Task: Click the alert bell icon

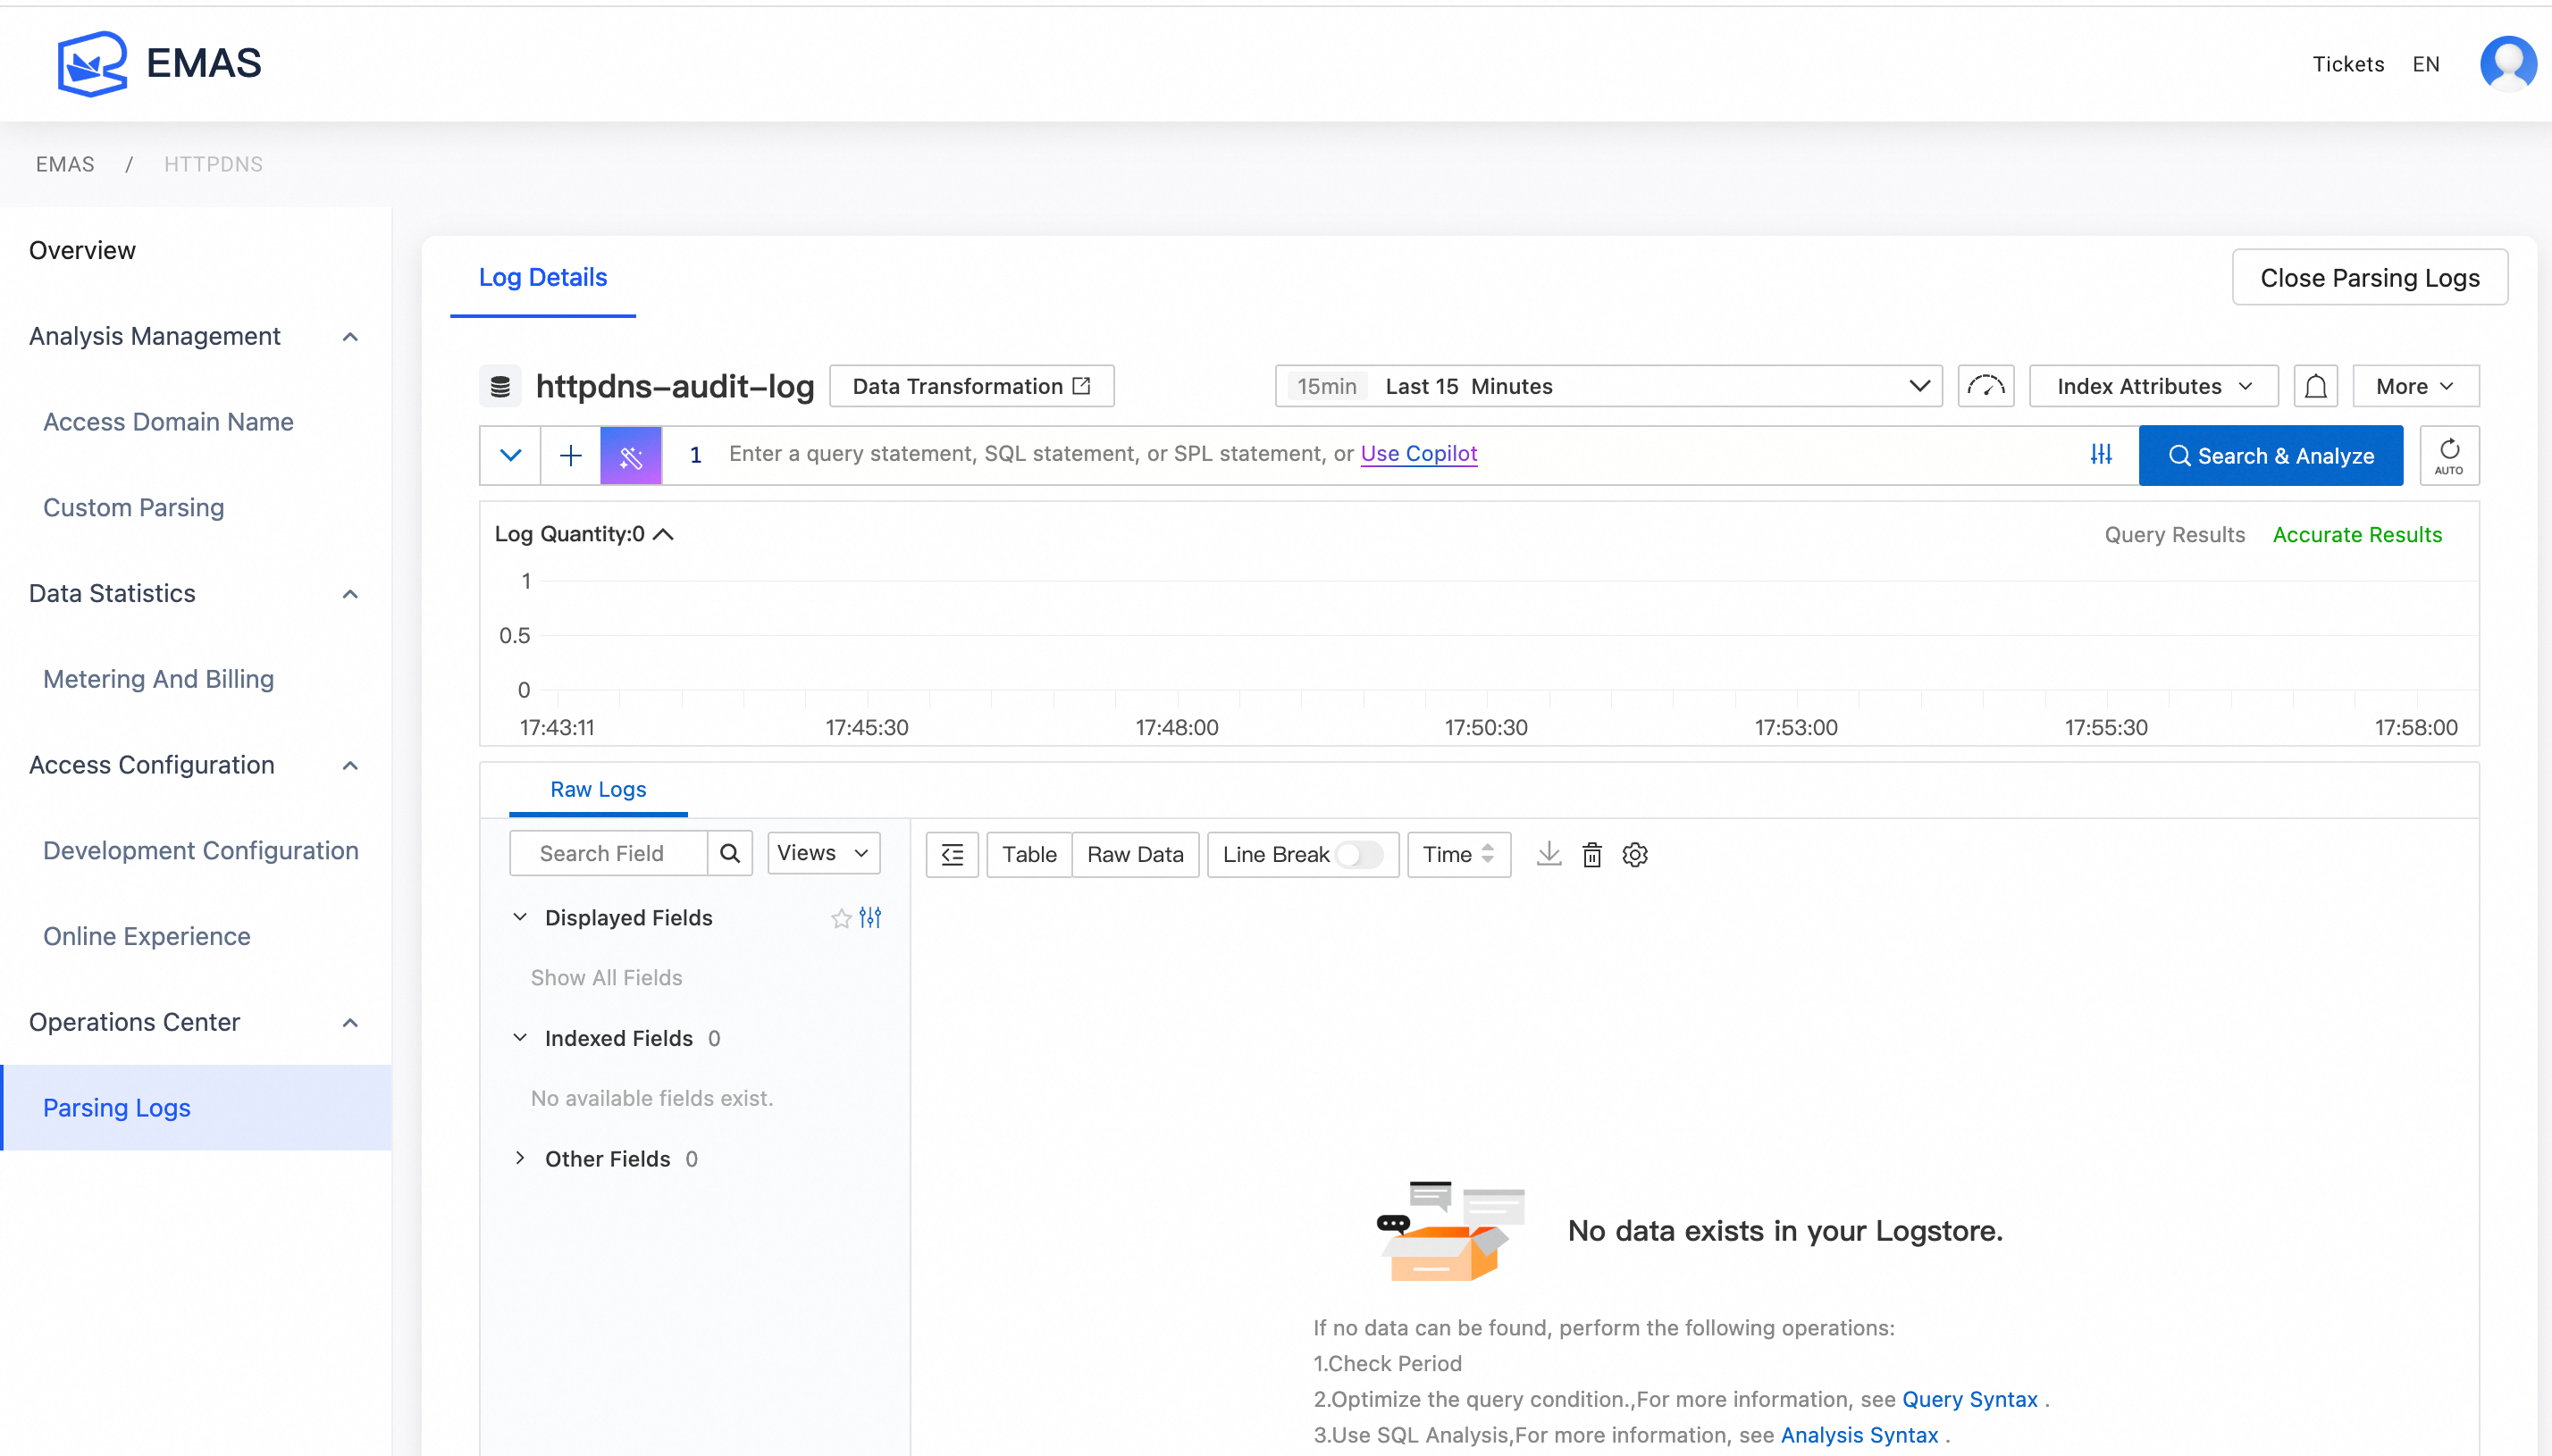Action: click(2315, 386)
